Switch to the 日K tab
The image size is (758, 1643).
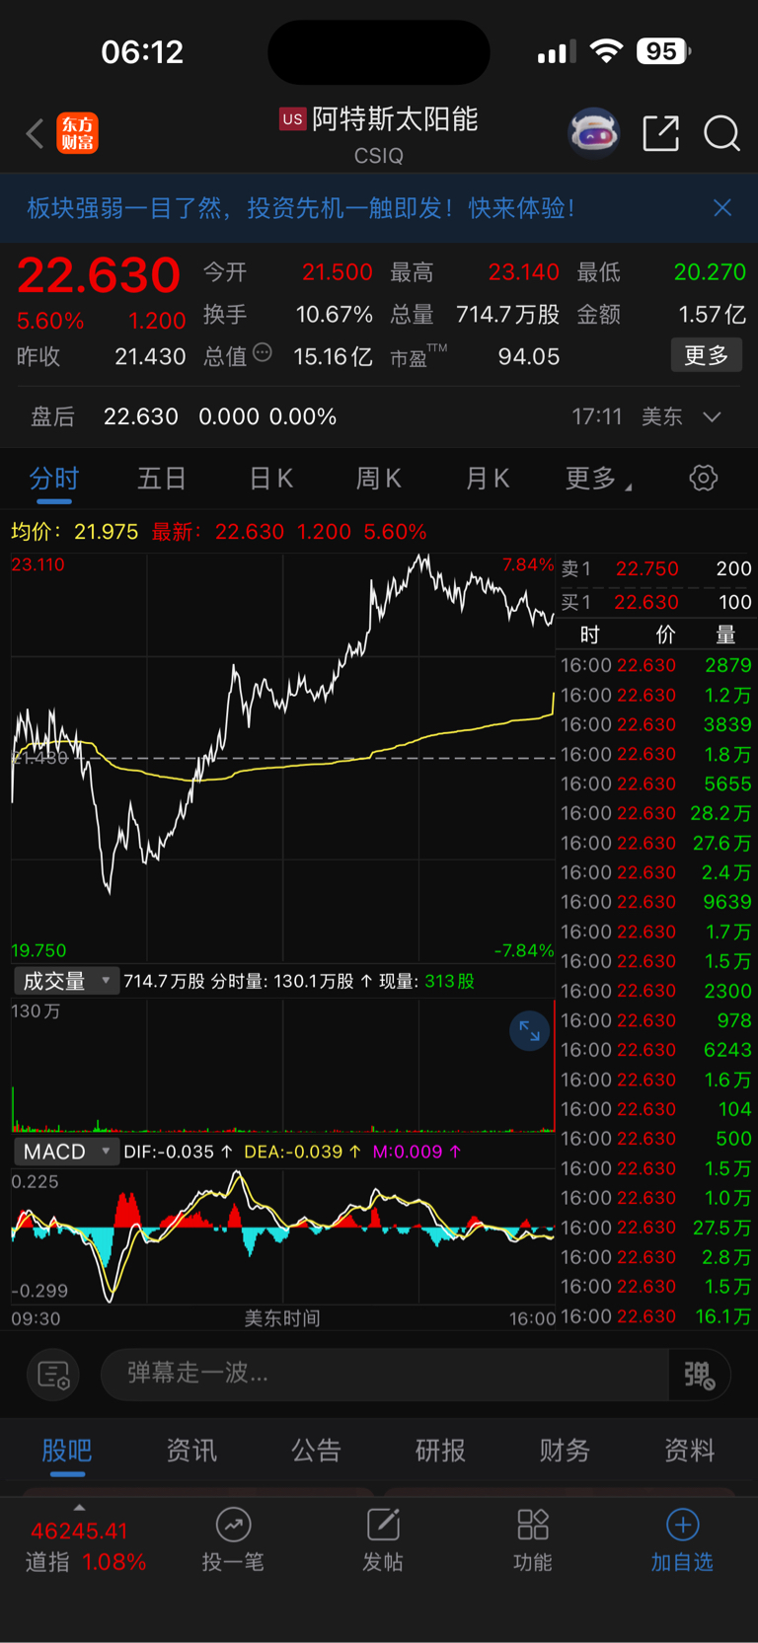click(270, 479)
